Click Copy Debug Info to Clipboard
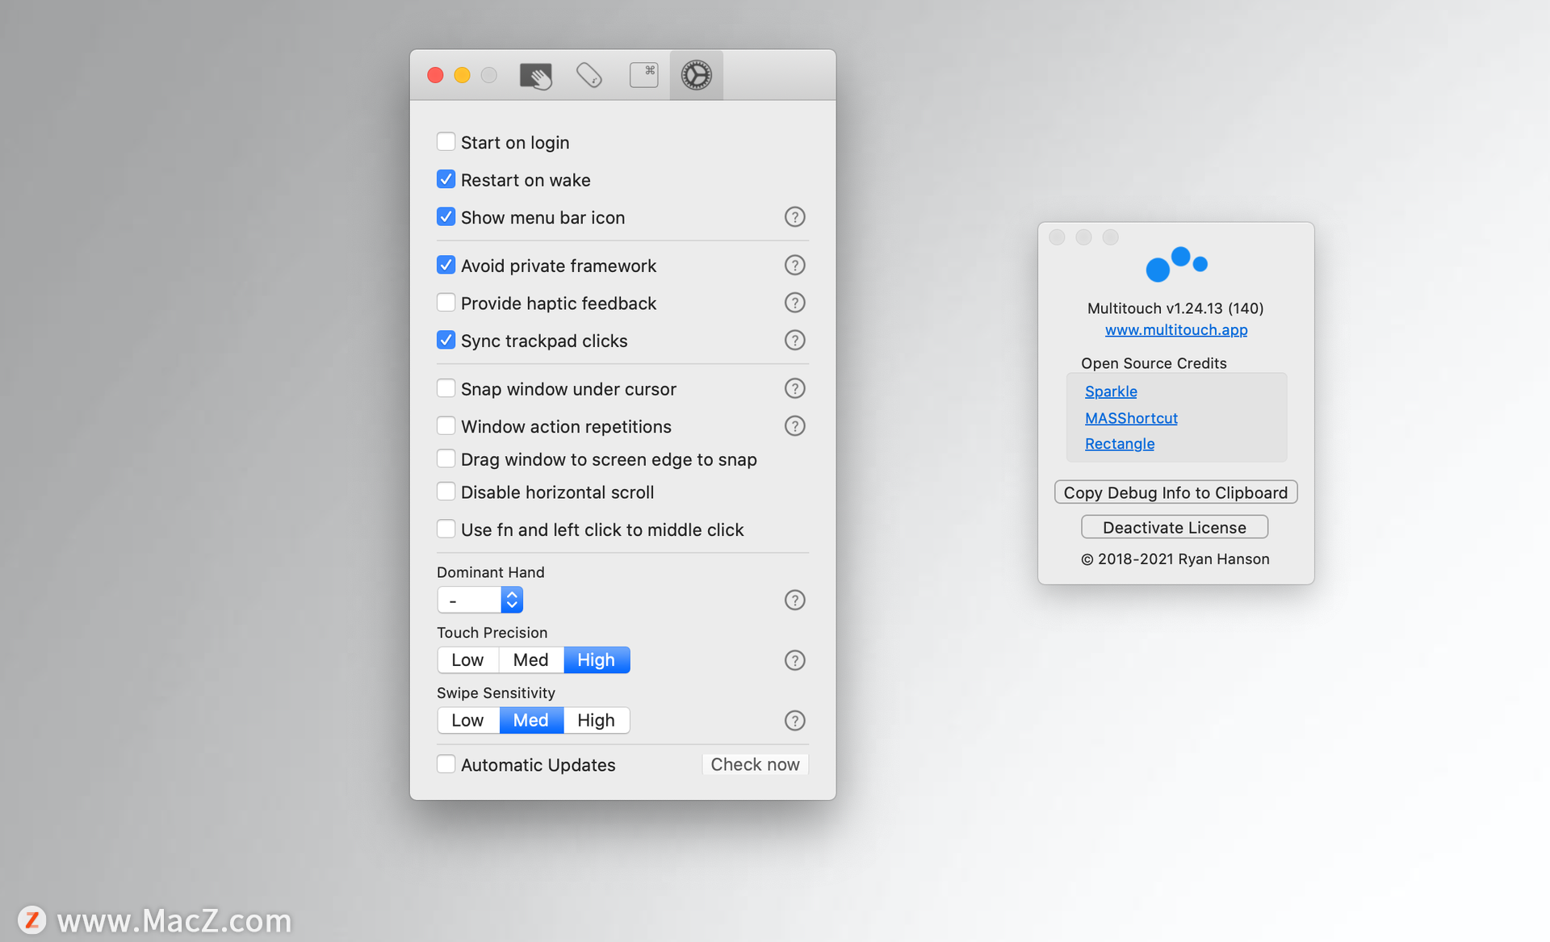Image resolution: width=1550 pixels, height=942 pixels. (1175, 492)
